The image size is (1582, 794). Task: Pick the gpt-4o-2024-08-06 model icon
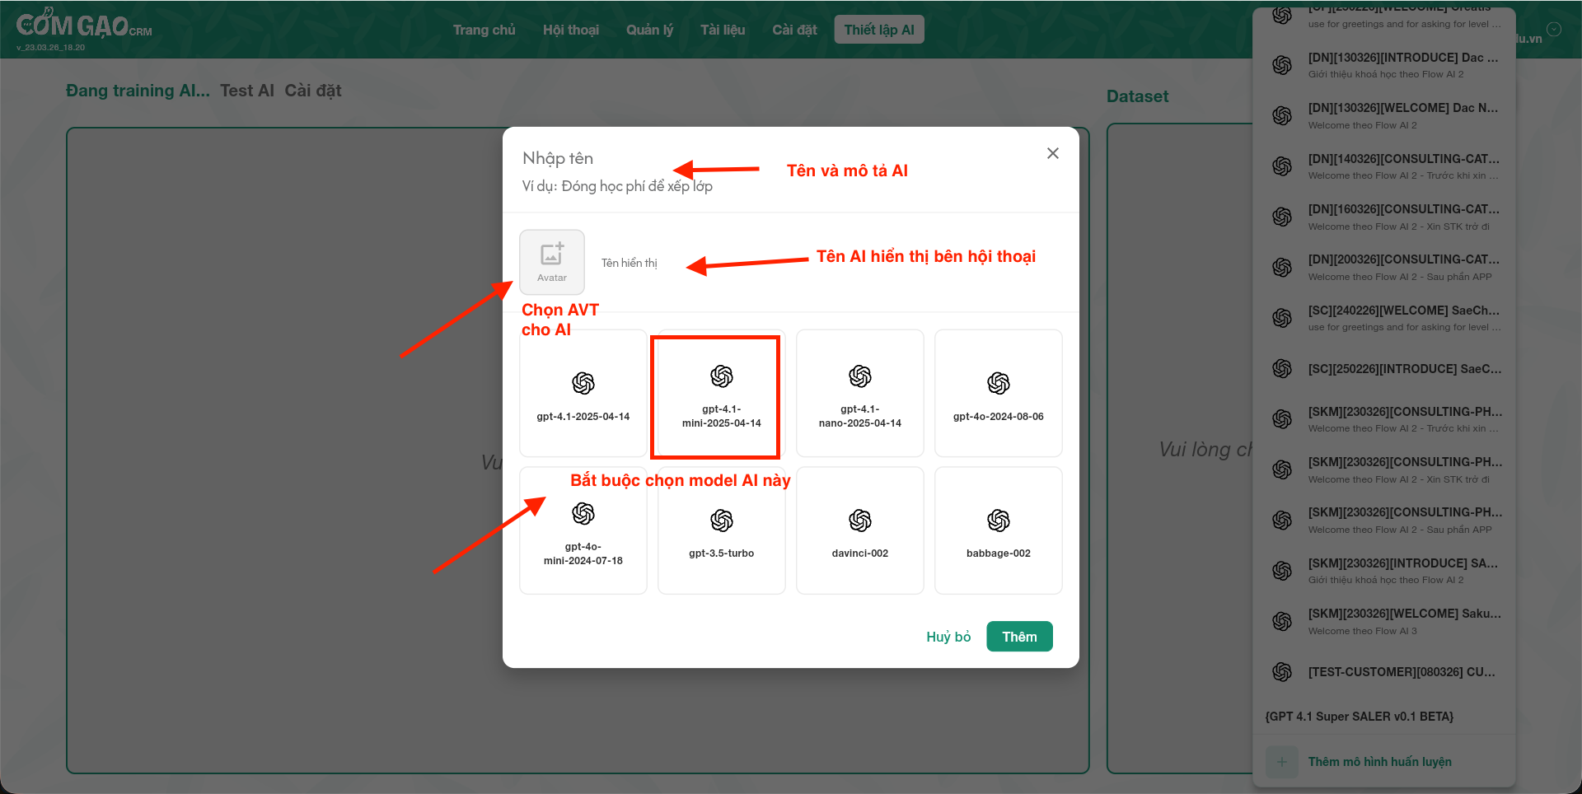coord(999,383)
